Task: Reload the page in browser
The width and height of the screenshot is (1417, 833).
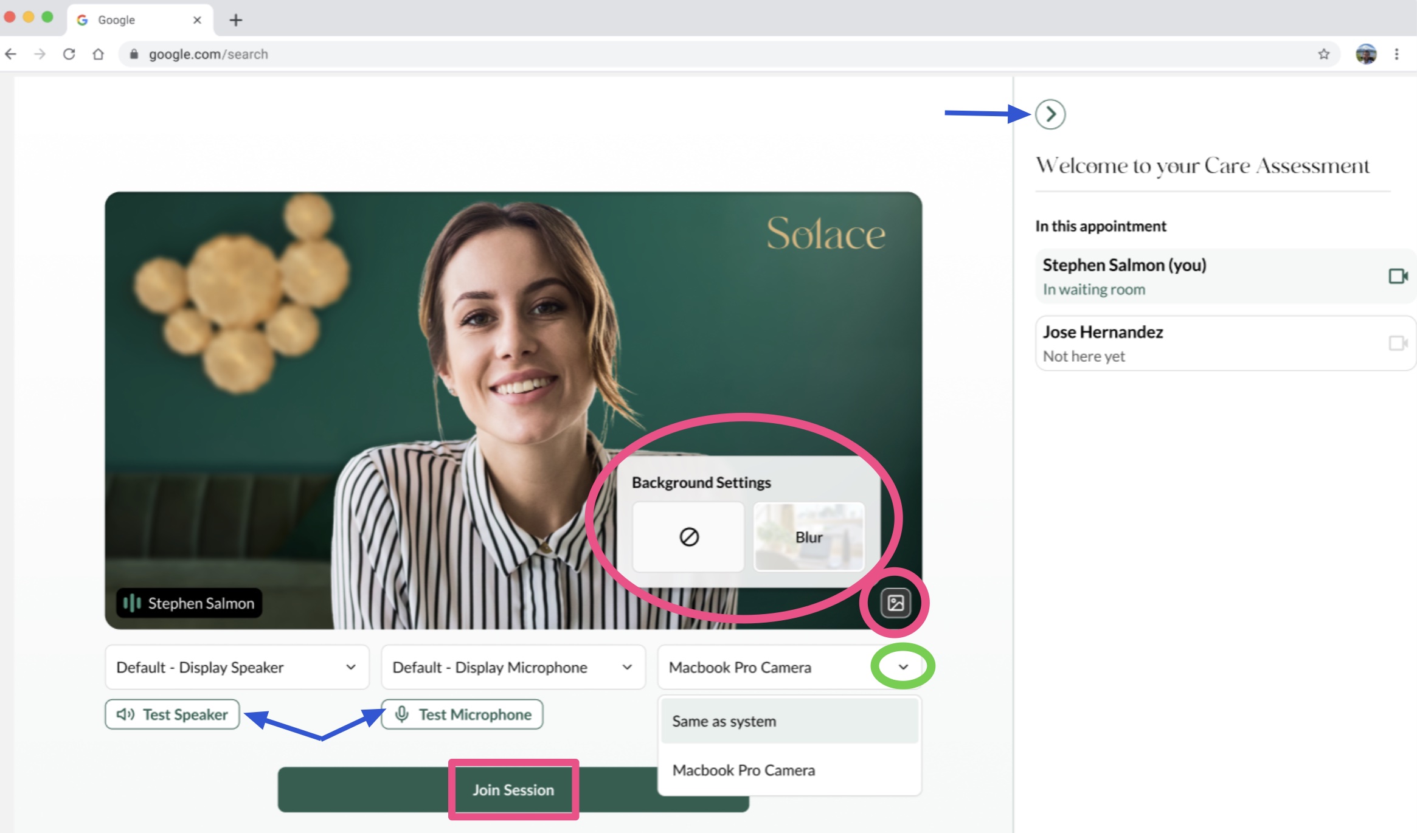Action: pos(69,54)
